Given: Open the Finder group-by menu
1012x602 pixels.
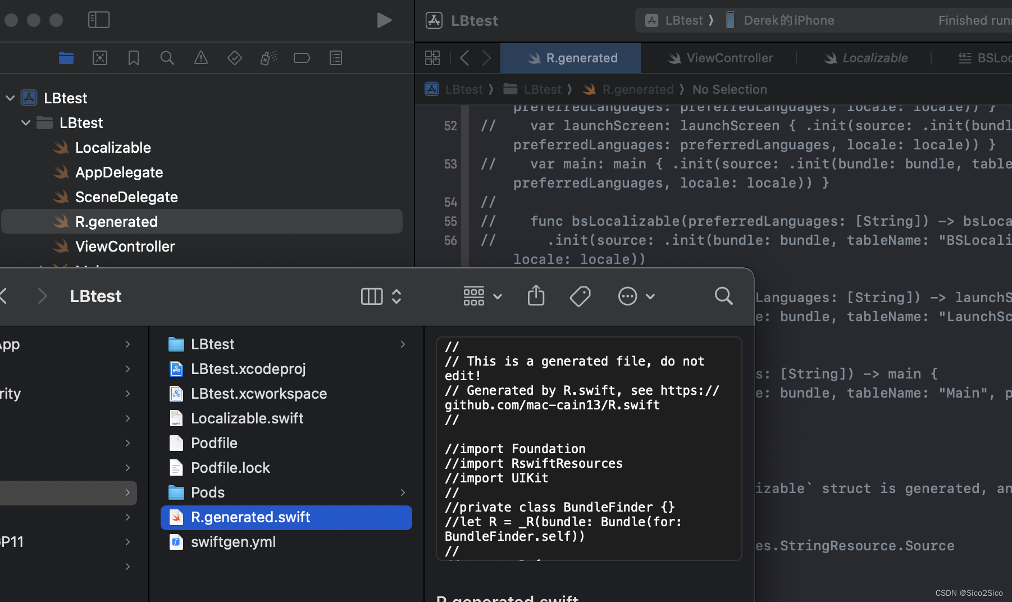Looking at the screenshot, I should (482, 296).
